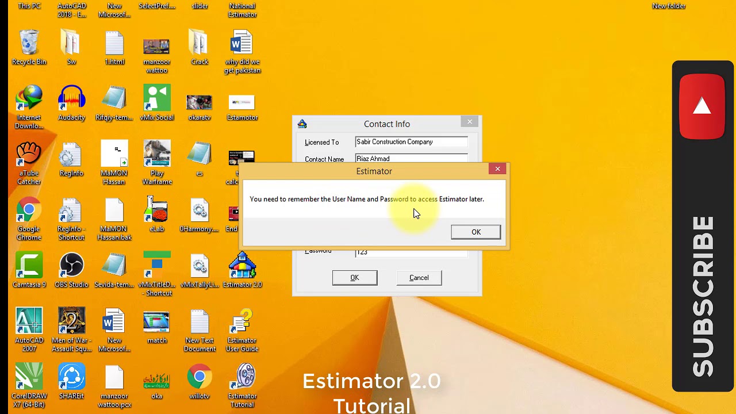The image size is (736, 414).
Task: Select the aTube Catcher icon
Action: [x=29, y=155]
